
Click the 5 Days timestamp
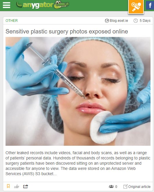click(x=145, y=21)
